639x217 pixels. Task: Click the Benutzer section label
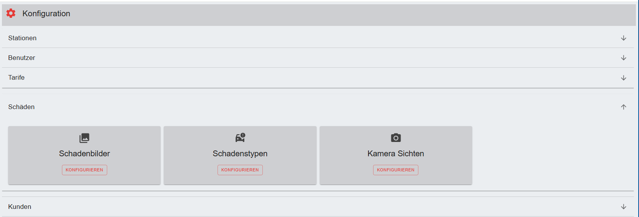[22, 58]
